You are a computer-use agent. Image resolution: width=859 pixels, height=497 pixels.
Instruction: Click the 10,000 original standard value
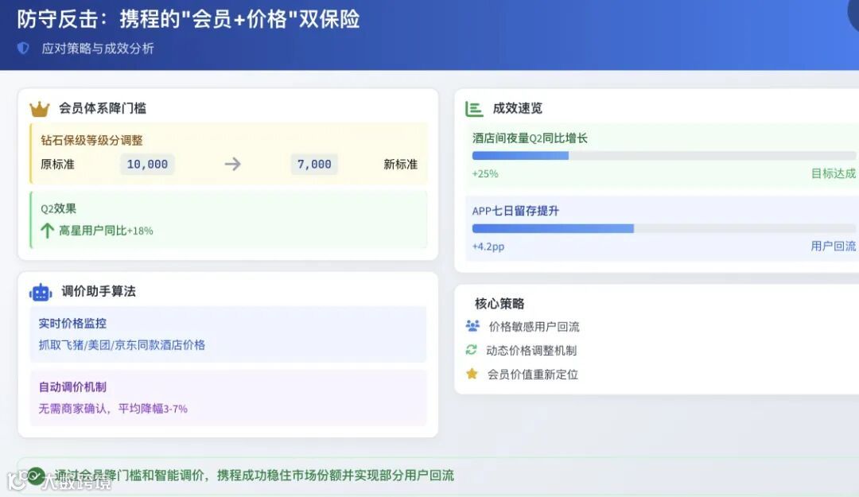[147, 164]
